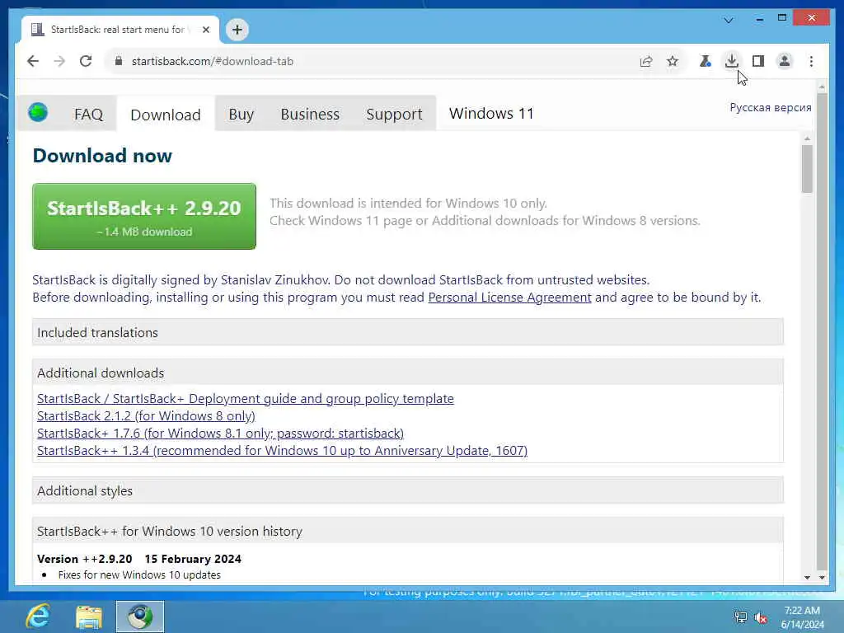Download StartIsBack 2.1.2 for Windows 8
The height and width of the screenshot is (633, 844).
pyautogui.click(x=146, y=415)
